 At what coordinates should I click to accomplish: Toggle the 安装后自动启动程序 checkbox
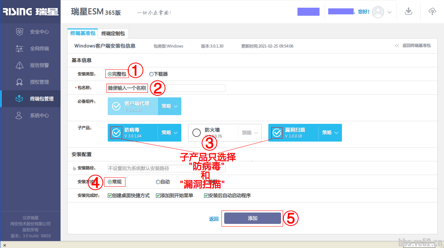click(206, 195)
